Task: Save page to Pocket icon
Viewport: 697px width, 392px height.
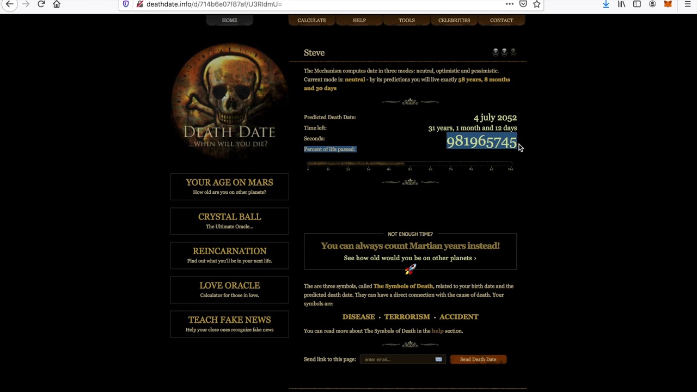Action: point(523,4)
